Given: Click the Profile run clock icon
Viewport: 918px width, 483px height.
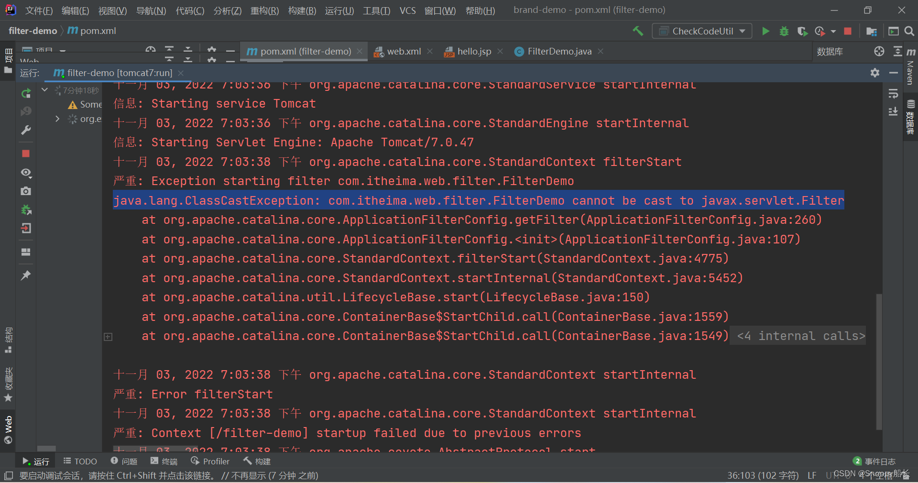Looking at the screenshot, I should pos(820,31).
